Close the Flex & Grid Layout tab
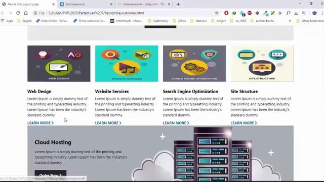This screenshot has width=324, height=182. [53, 4]
